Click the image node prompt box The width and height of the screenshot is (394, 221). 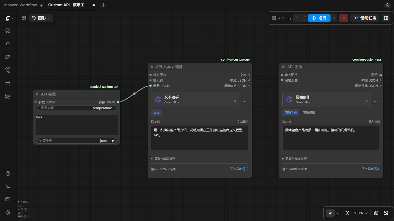click(331, 138)
